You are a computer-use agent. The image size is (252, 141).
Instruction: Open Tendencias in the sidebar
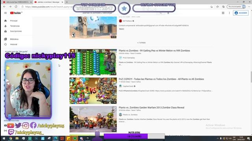click(15, 26)
